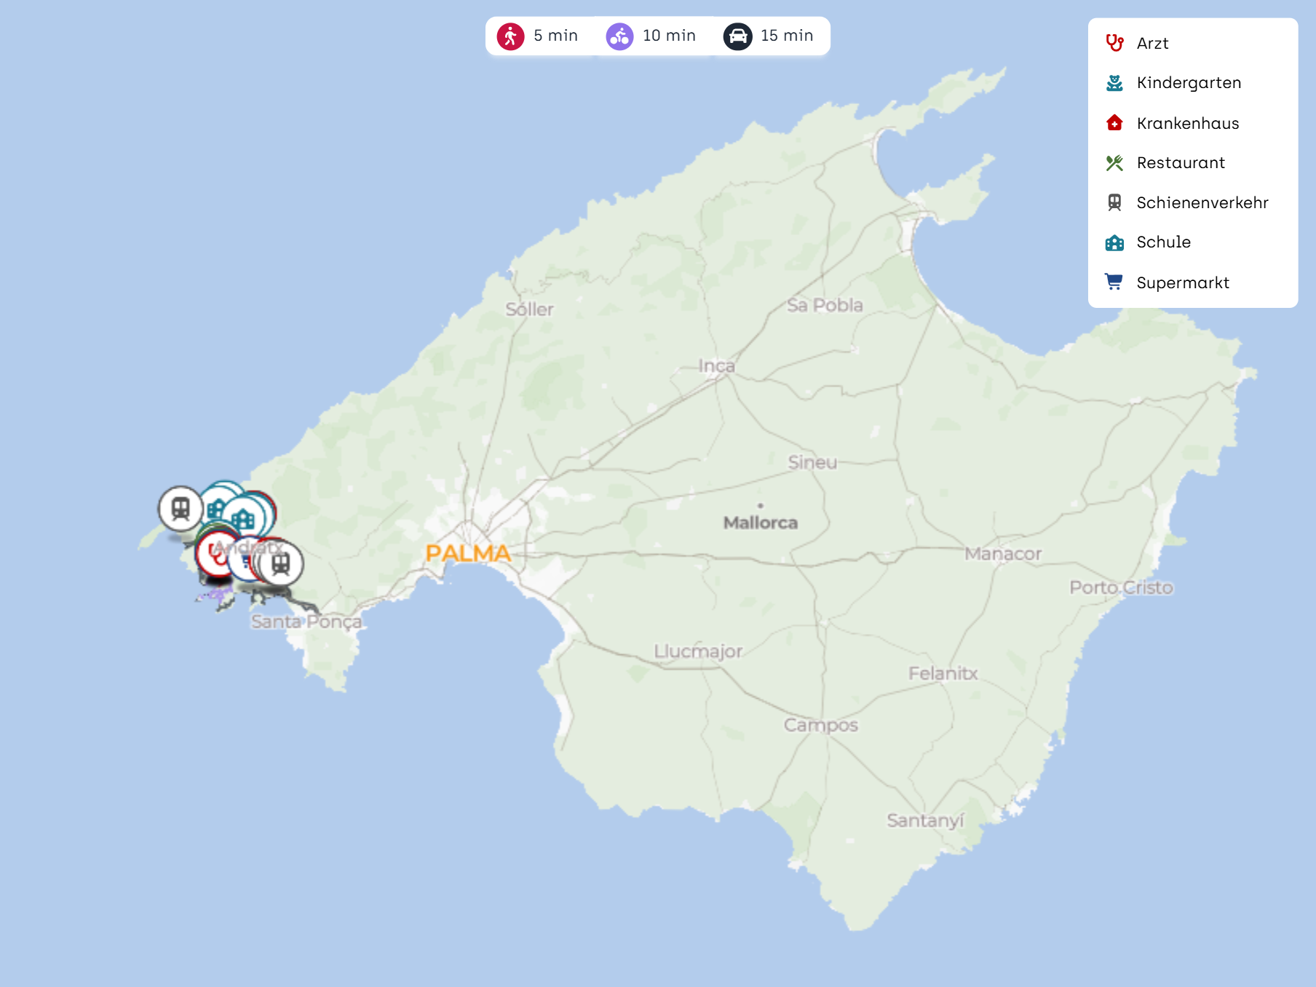This screenshot has width=1316, height=987.
Task: Select the 10 min cycling option label
Action: (669, 36)
